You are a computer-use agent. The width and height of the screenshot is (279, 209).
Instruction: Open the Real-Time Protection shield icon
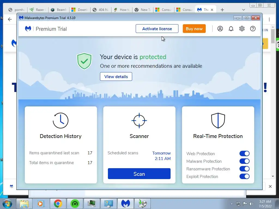[x=218, y=121]
